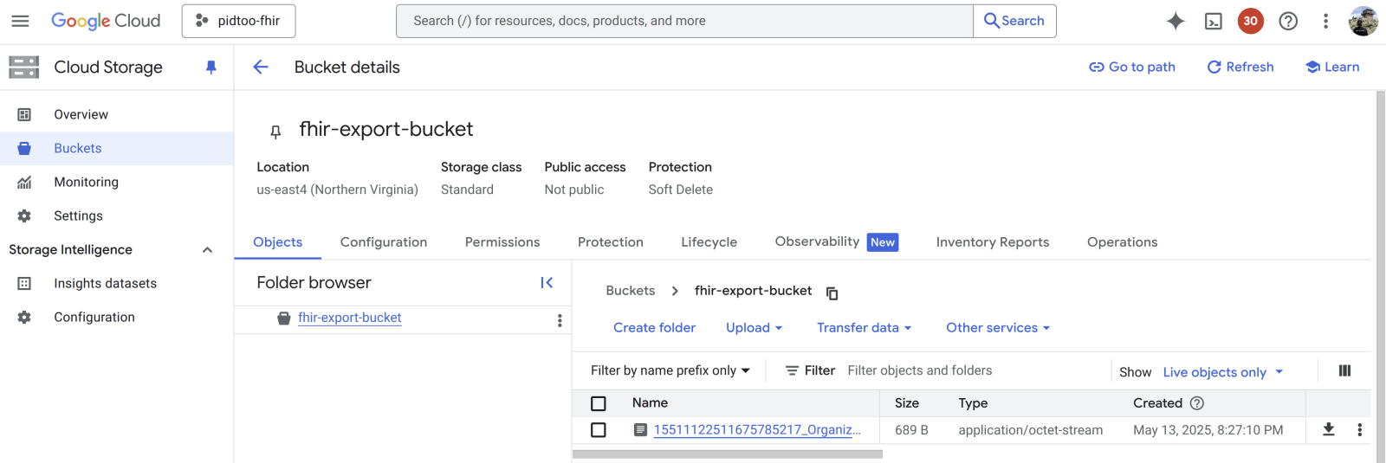
Task: Collapse the Storage Intelligence section
Action: pos(207,250)
